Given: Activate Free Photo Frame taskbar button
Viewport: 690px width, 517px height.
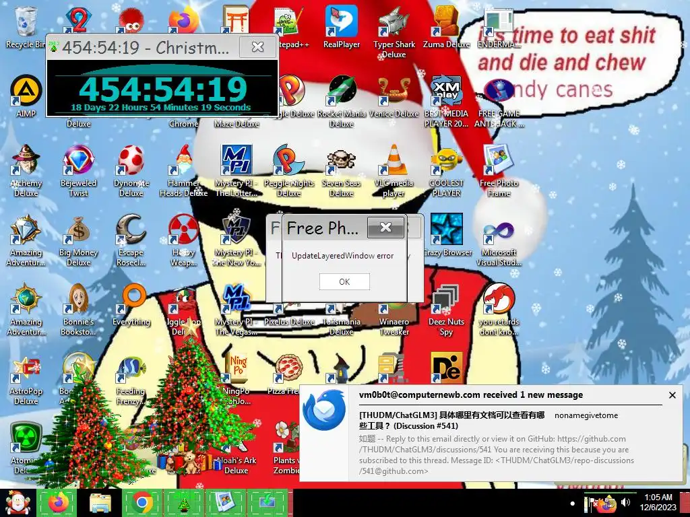Looking at the screenshot, I should coord(225,503).
